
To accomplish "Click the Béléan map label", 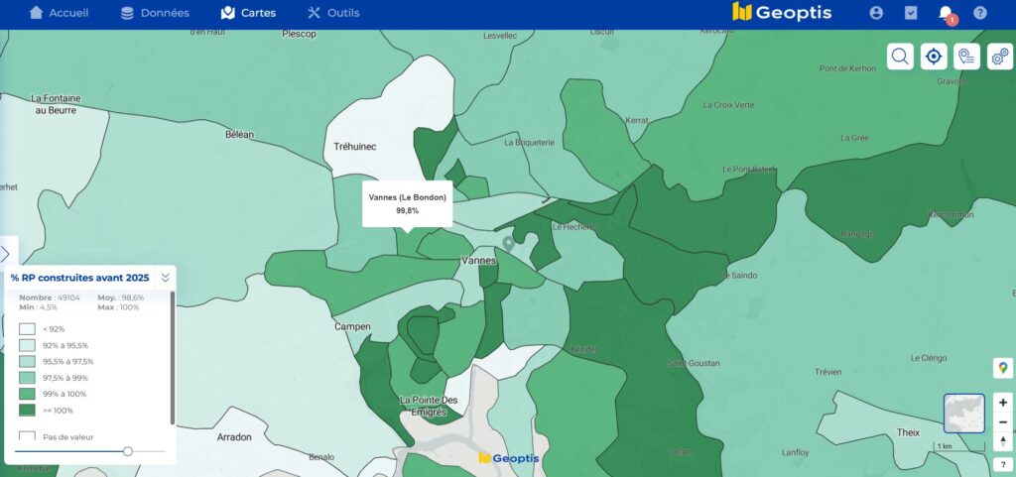I will point(240,135).
